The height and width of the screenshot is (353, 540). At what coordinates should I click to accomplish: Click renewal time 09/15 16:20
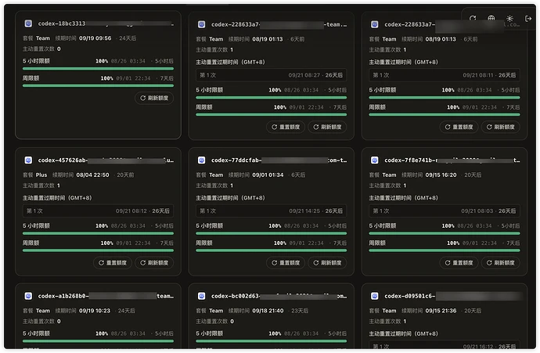click(x=441, y=175)
